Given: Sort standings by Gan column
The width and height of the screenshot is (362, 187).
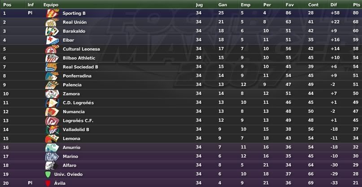Looking at the screenshot, I should (x=222, y=4).
